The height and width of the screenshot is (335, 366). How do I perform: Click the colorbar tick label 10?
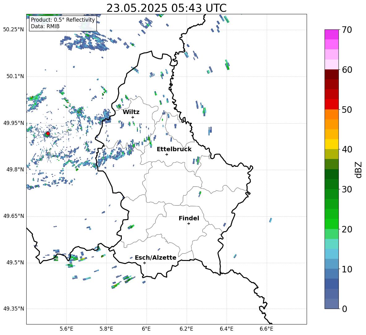pos(347,269)
